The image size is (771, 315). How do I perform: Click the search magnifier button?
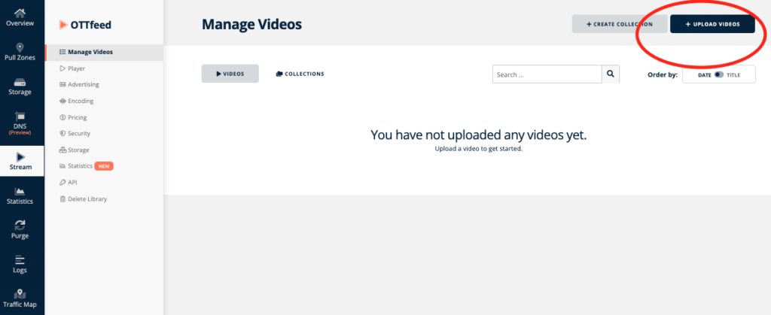(x=611, y=74)
